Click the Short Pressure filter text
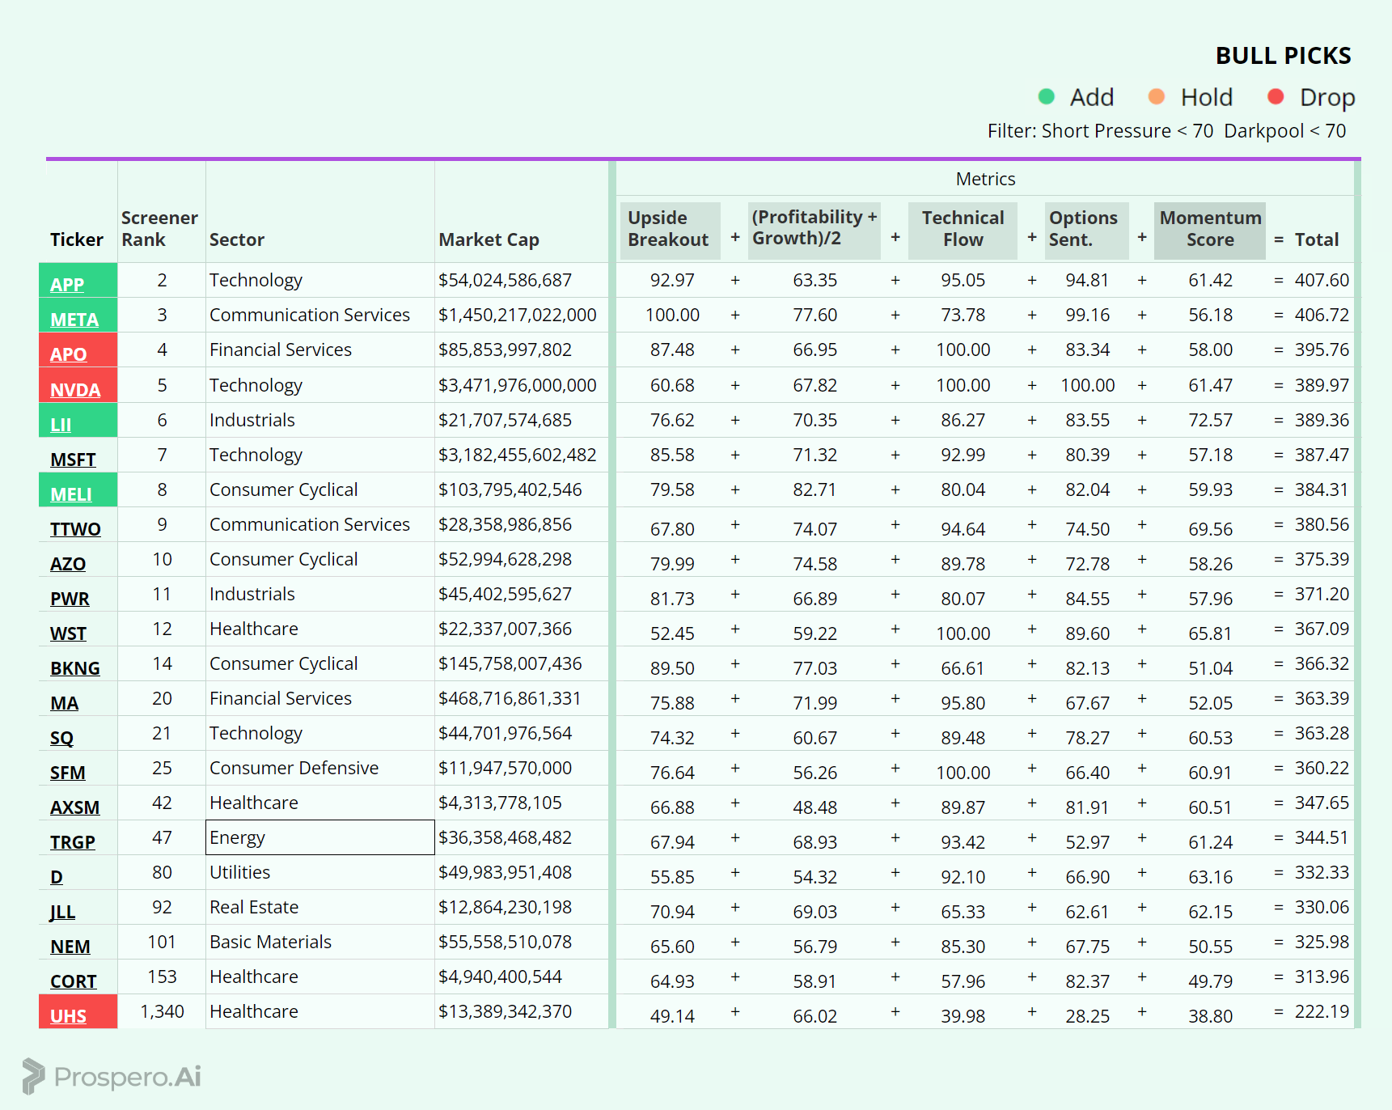 [x=1128, y=131]
